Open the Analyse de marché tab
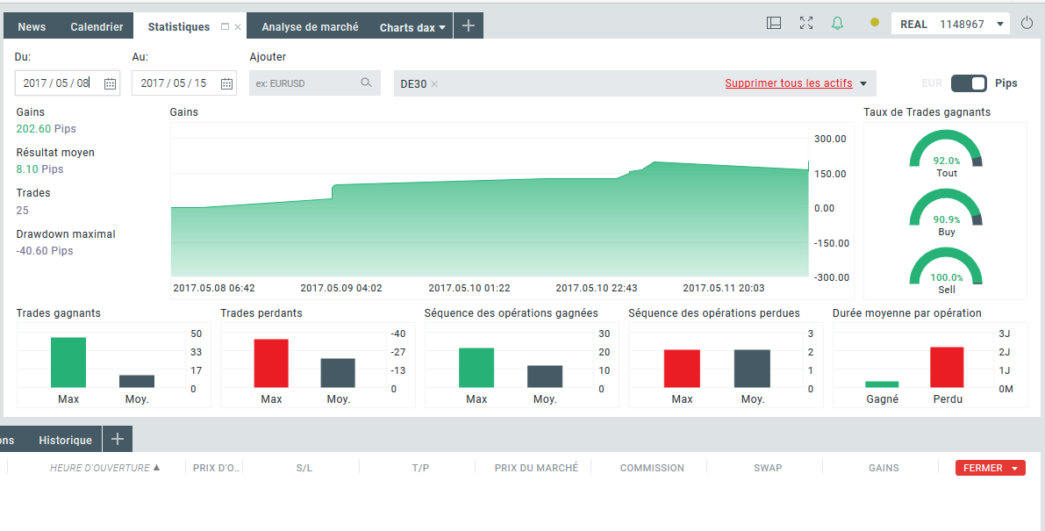 (310, 27)
